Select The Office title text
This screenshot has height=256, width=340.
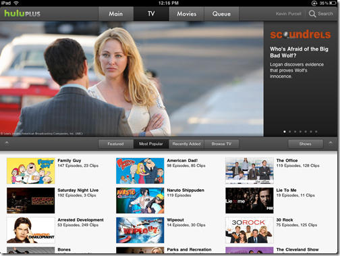point(287,160)
